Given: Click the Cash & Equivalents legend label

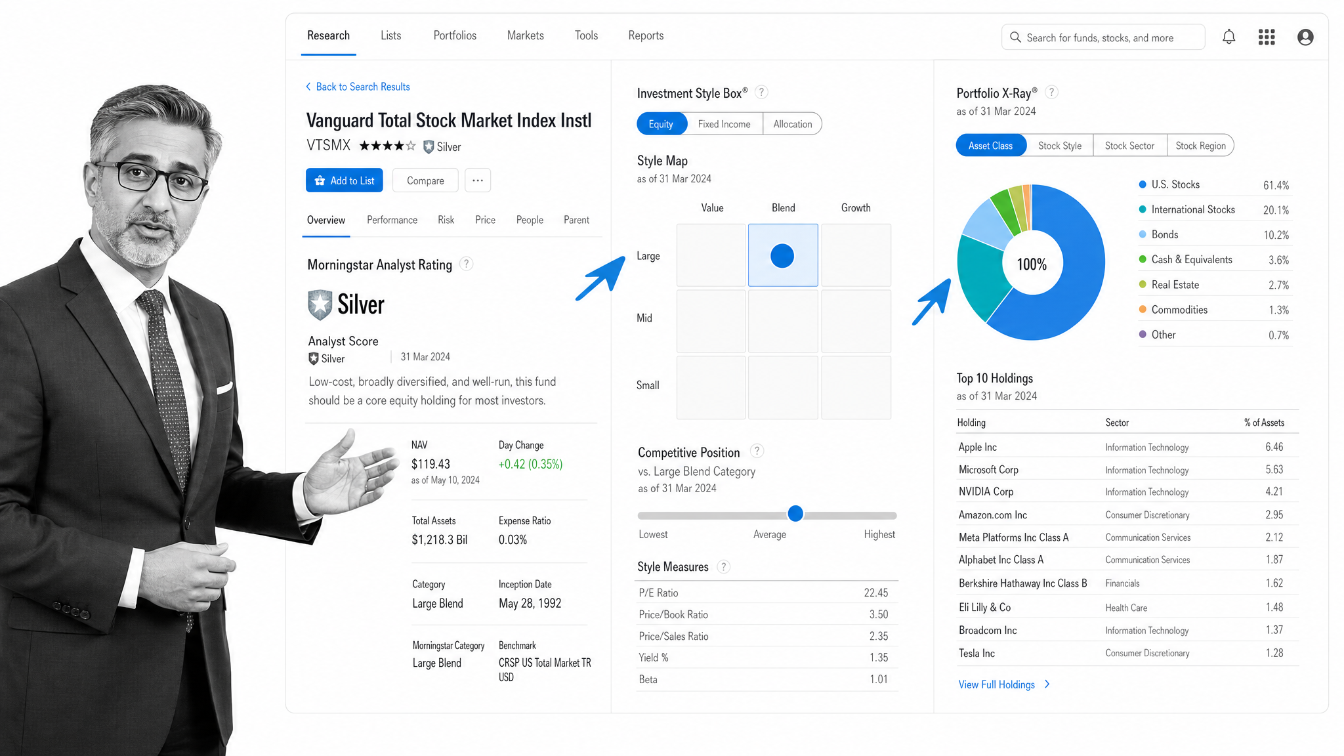Looking at the screenshot, I should tap(1192, 259).
